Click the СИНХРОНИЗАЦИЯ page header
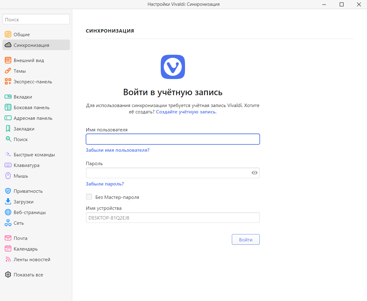 110,31
